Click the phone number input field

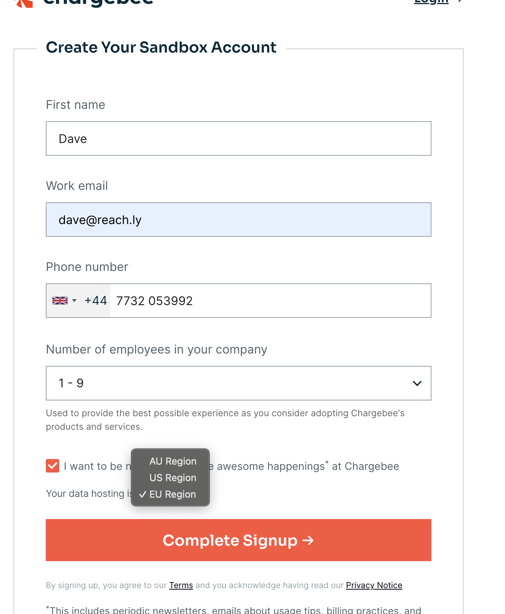tap(270, 301)
